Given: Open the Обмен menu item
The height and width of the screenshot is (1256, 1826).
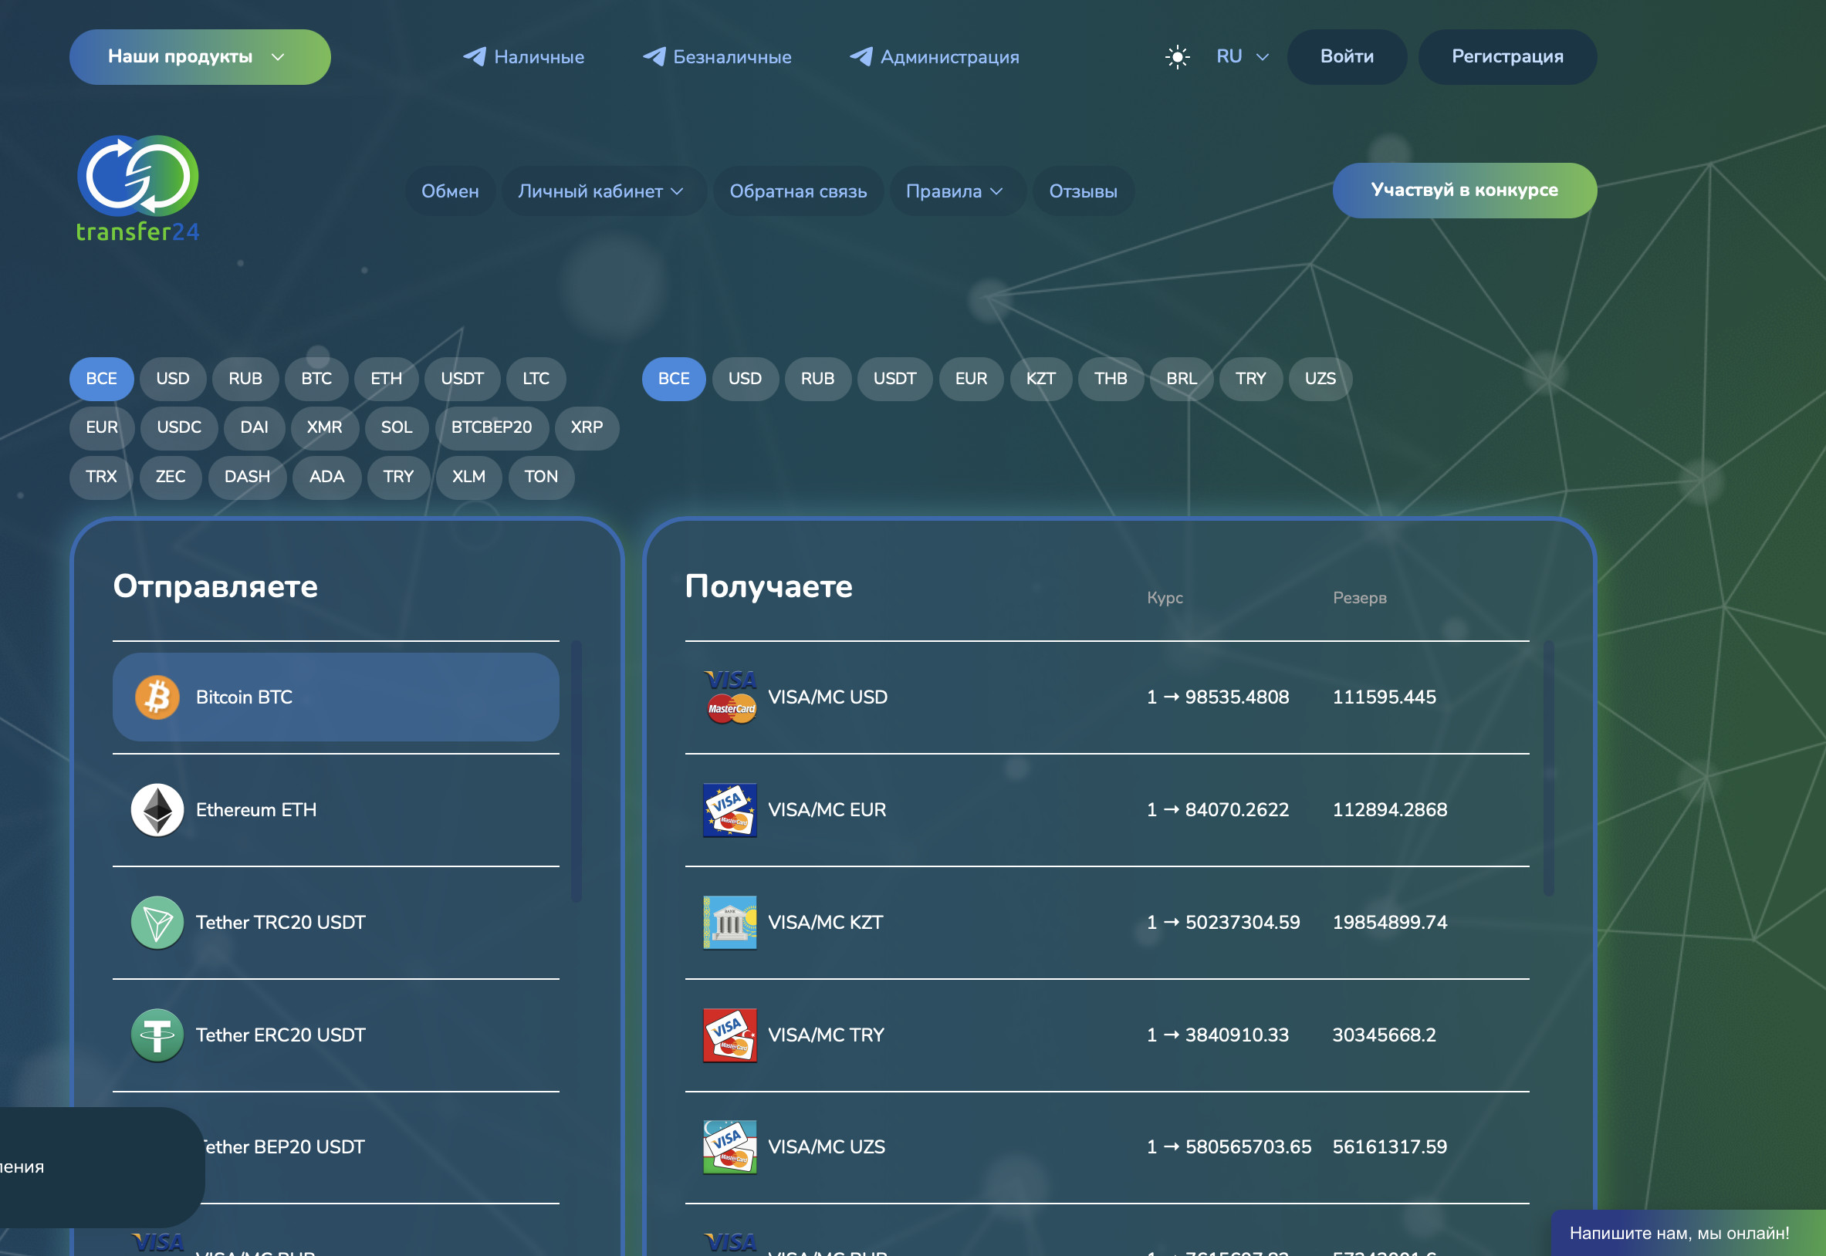Looking at the screenshot, I should [449, 191].
